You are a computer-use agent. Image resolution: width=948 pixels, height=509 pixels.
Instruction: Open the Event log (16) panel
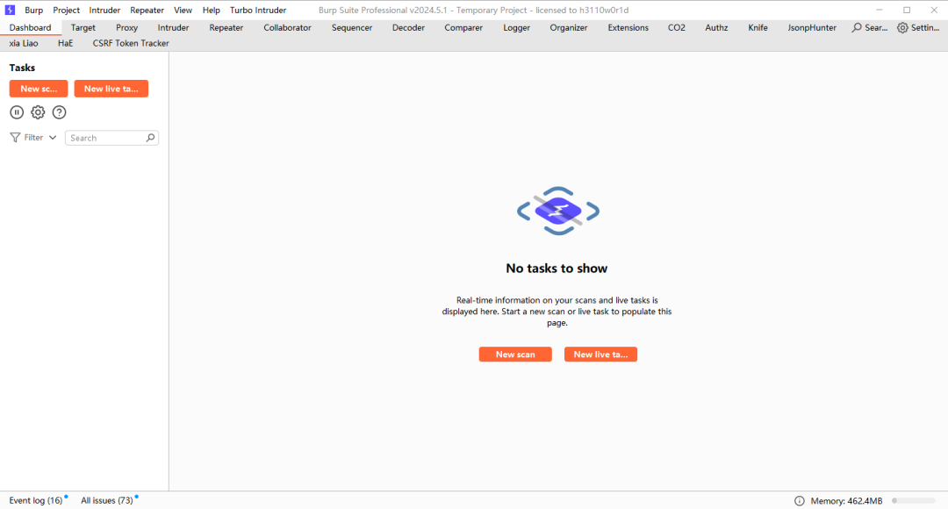point(36,500)
